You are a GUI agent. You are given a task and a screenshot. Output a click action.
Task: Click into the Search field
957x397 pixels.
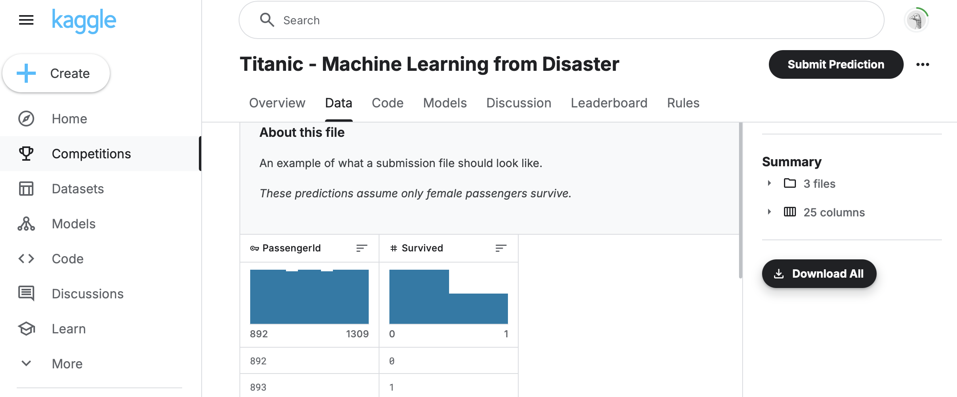pyautogui.click(x=561, y=20)
